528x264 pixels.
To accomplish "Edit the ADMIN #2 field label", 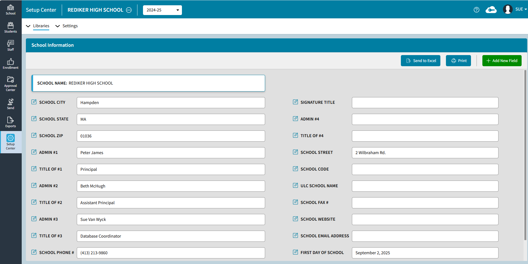I will 34,185.
